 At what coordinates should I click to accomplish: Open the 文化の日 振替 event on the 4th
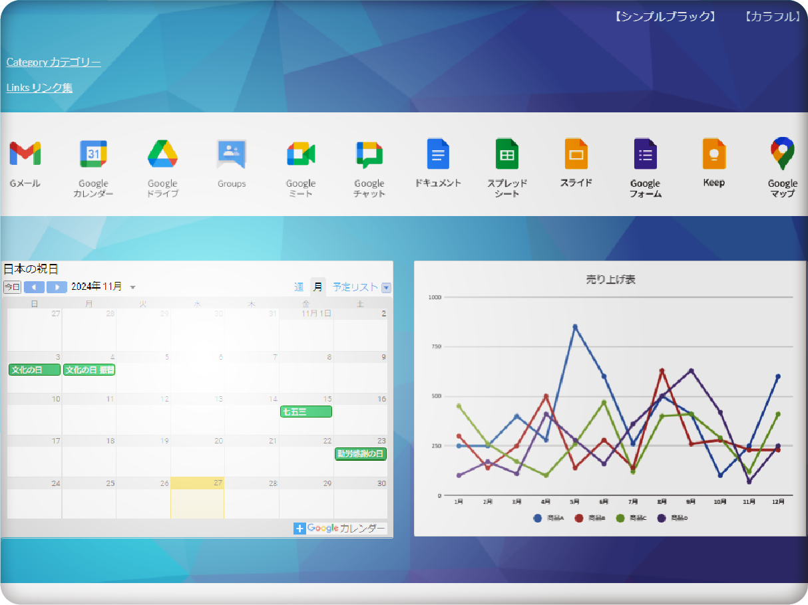click(x=89, y=370)
